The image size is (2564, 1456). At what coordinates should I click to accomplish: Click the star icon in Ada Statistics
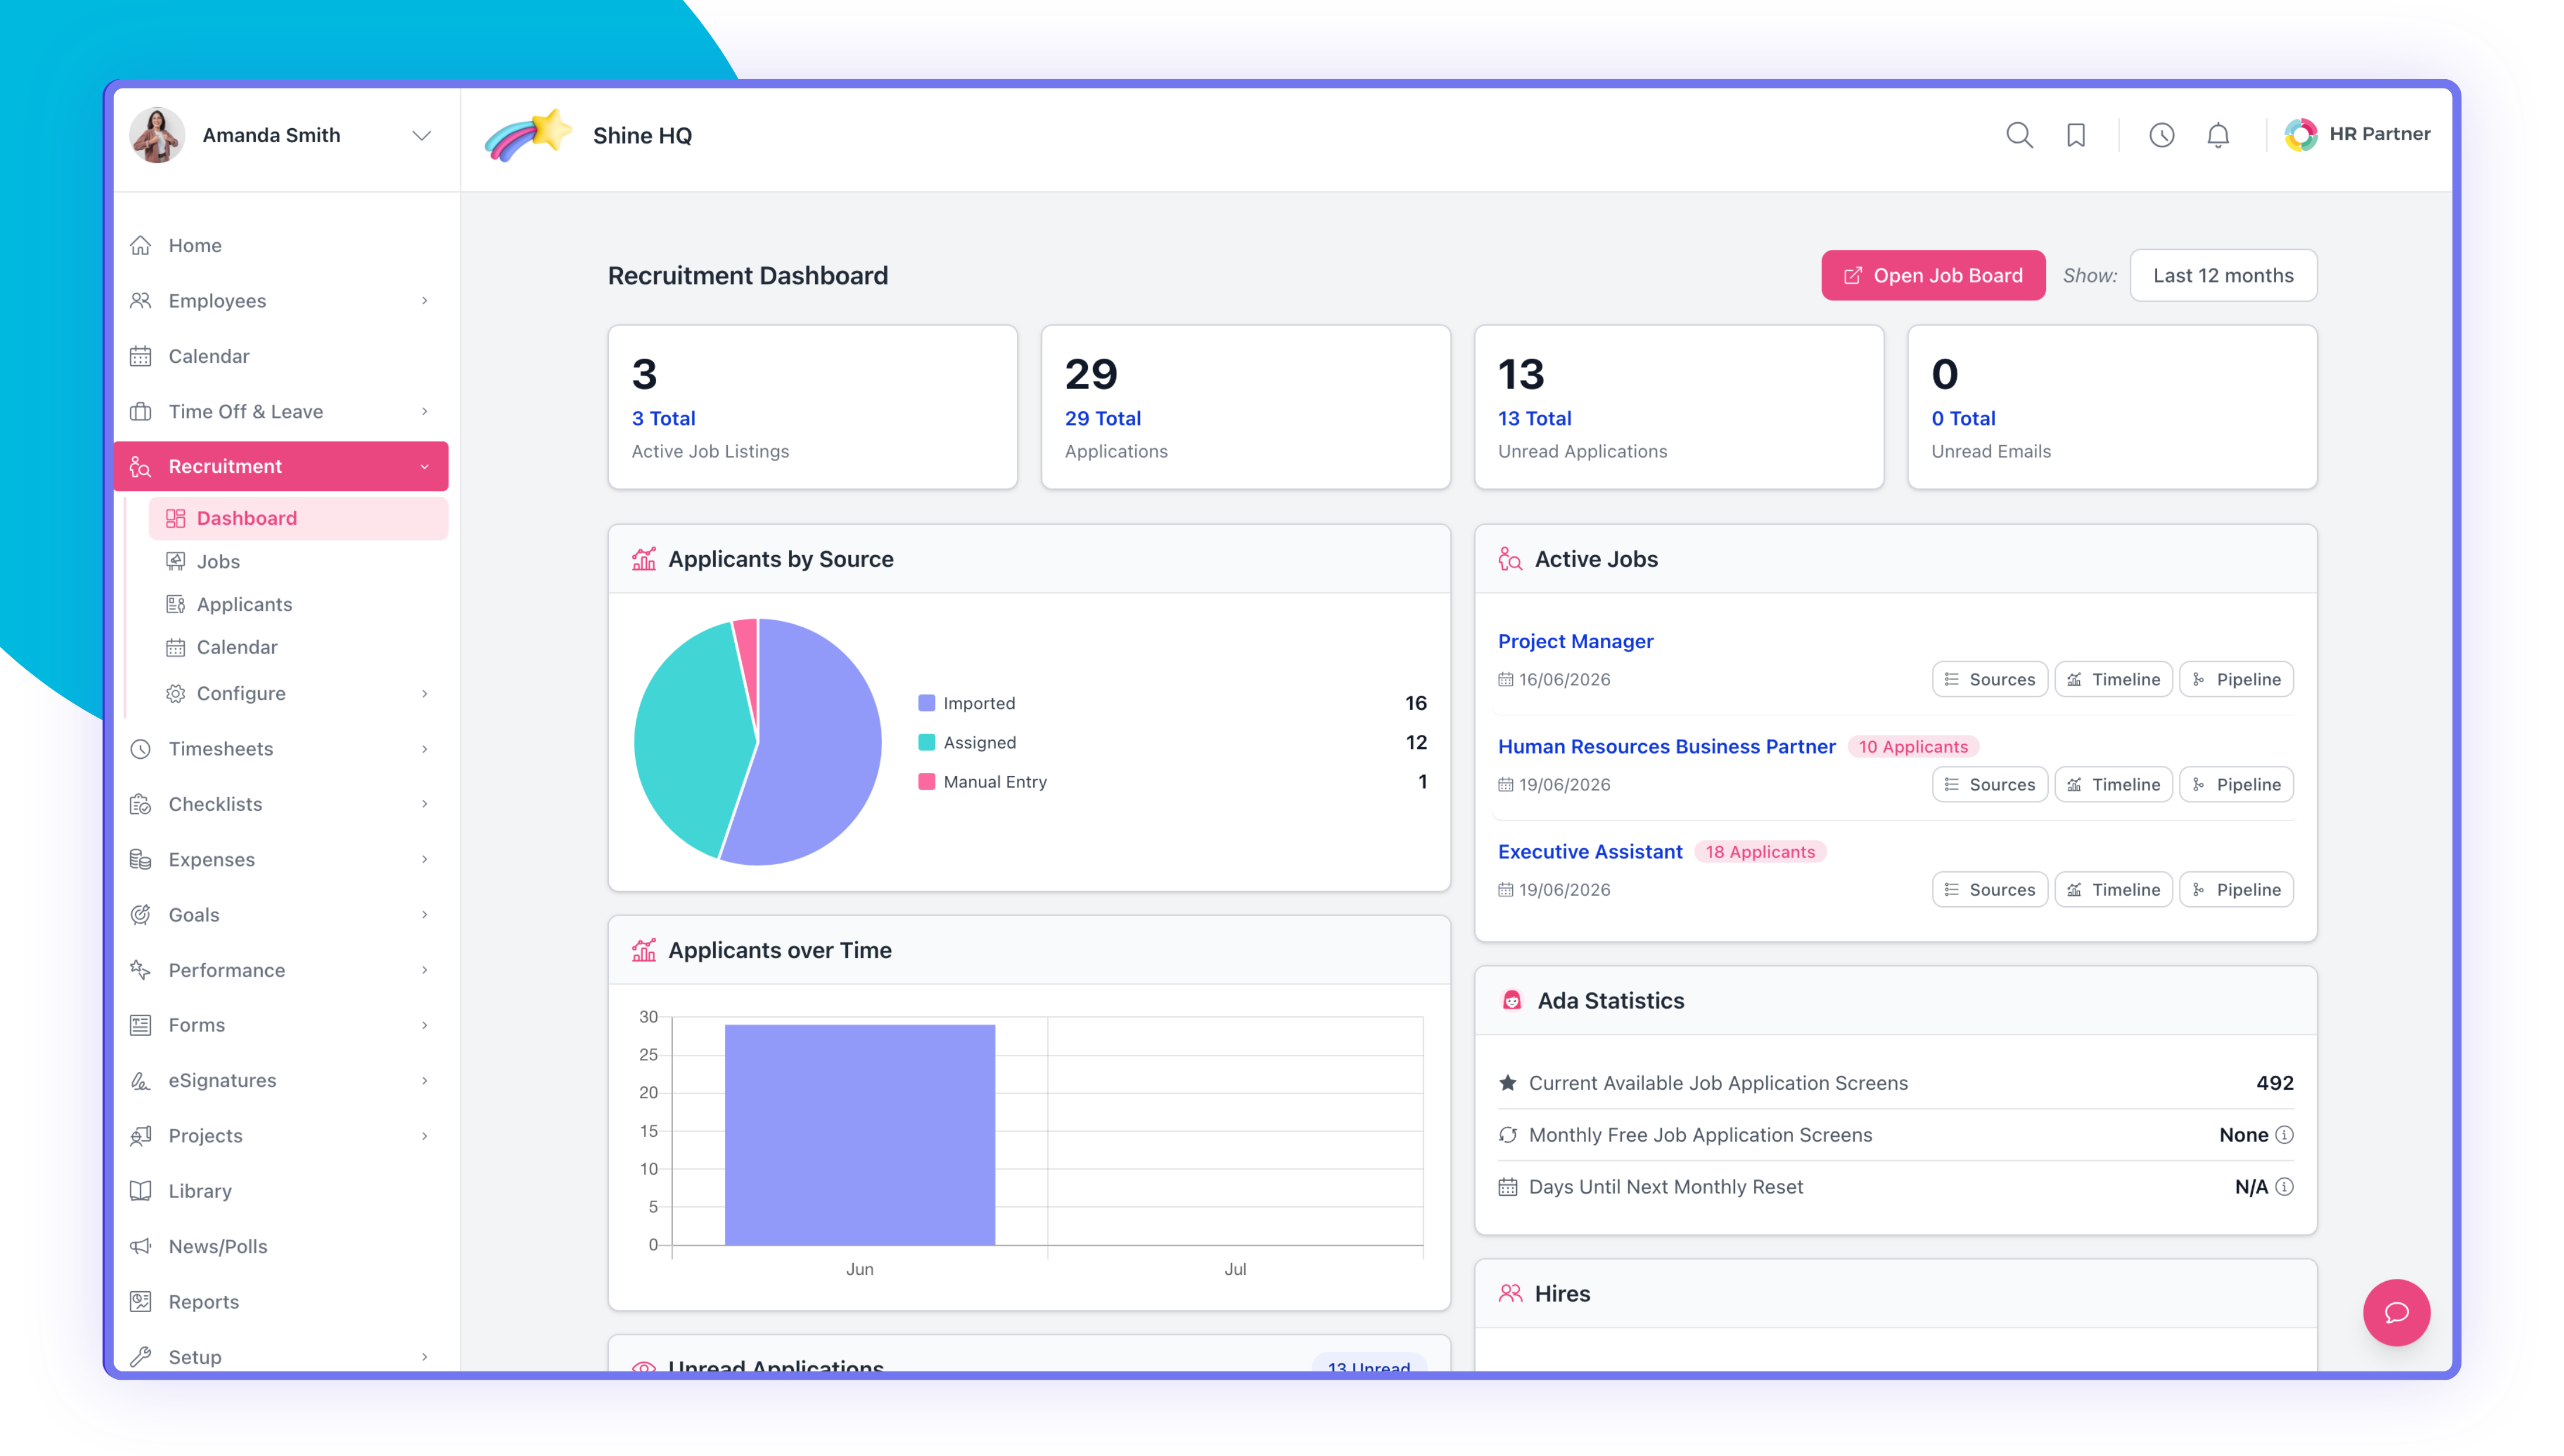coord(1508,1082)
